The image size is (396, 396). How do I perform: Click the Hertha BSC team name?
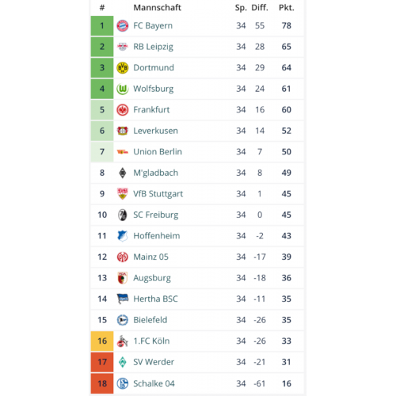click(155, 299)
